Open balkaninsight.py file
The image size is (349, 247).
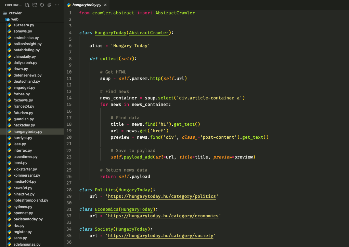pos(32,44)
